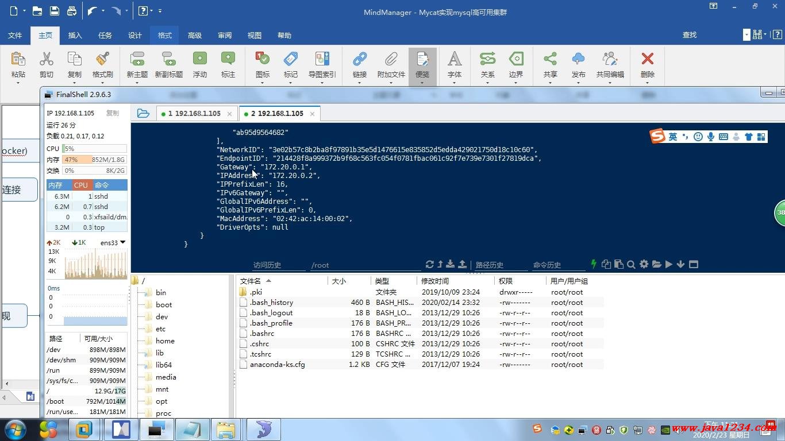Open the Tags (标记) tool
Screen dimensions: 785x441
point(291,59)
